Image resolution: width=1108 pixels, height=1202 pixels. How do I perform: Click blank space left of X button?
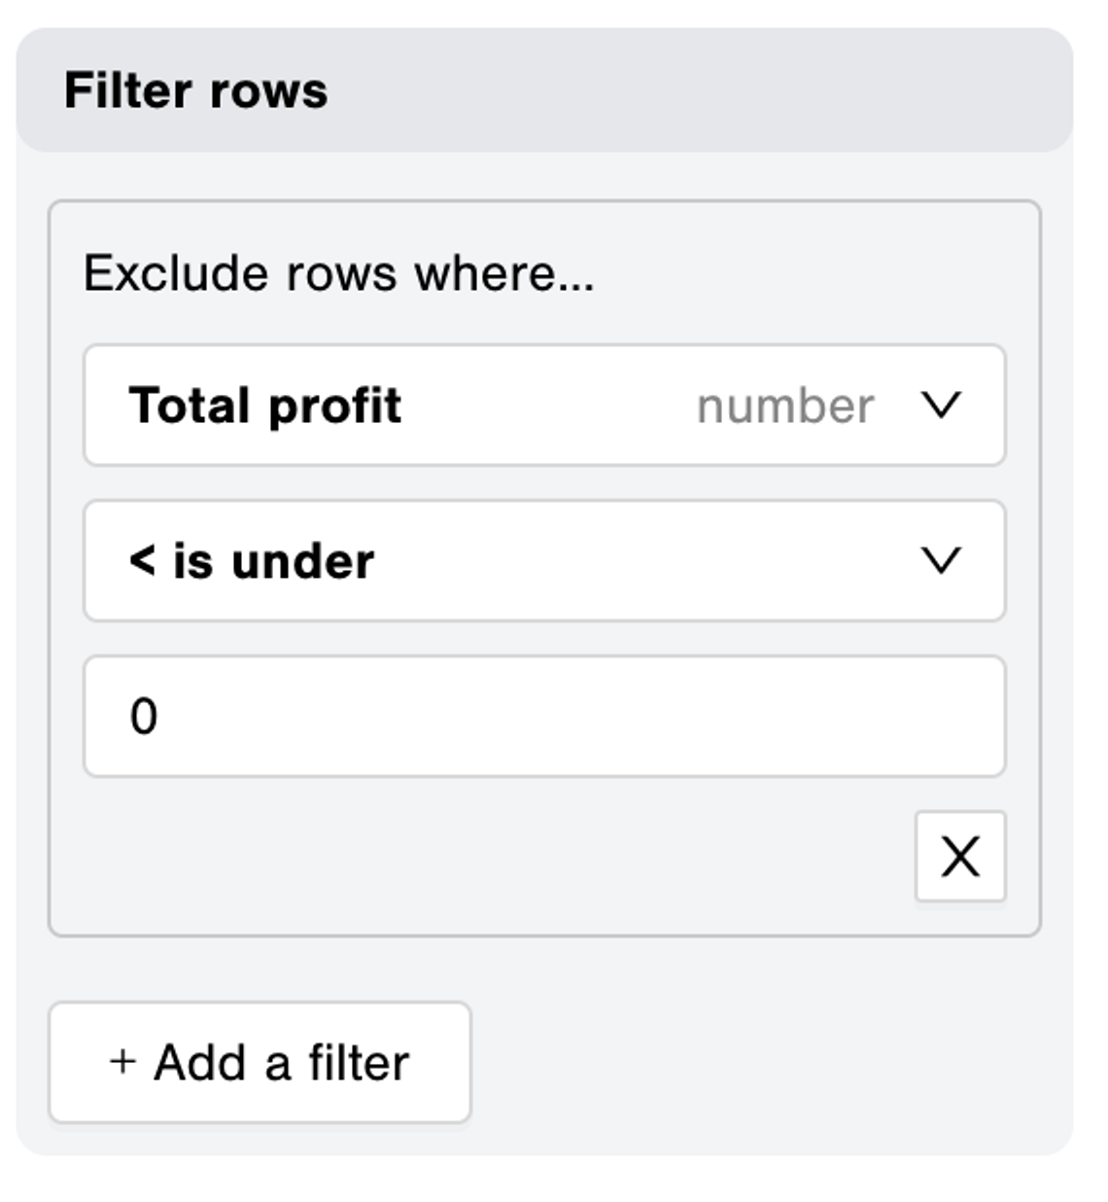coord(486,856)
